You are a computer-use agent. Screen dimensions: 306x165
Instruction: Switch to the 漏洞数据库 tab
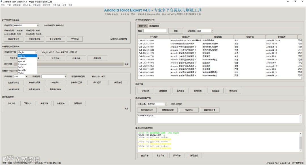(154, 26)
